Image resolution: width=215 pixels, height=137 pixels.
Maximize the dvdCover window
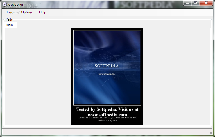[195, 3]
